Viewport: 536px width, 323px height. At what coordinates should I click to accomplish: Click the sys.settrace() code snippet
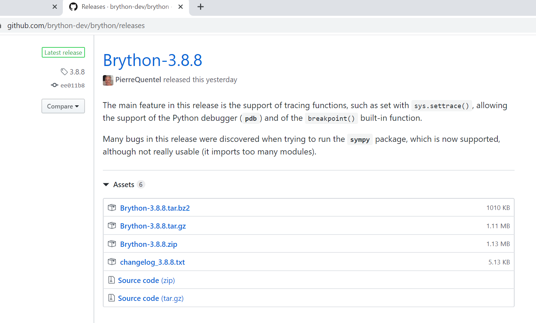(x=442, y=106)
